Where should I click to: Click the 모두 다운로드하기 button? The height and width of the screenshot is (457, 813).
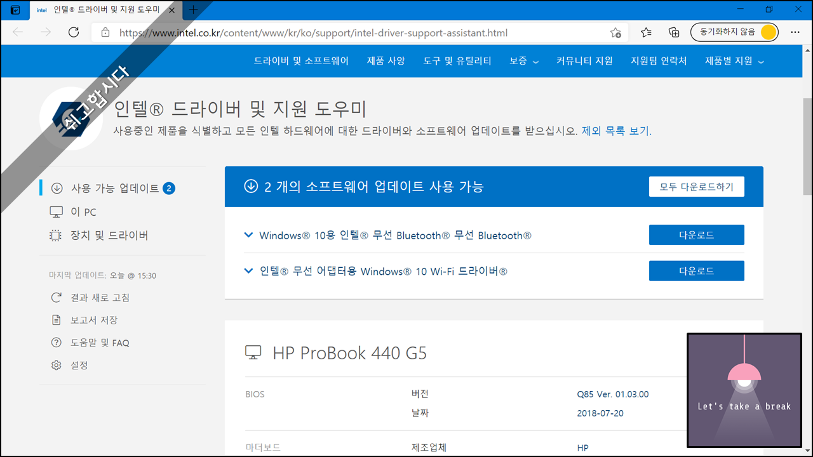697,187
